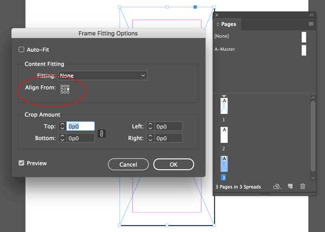Viewport: 325px width, 232px height.
Task: Click the Left crop amount field
Action: pyautogui.click(x=168, y=126)
